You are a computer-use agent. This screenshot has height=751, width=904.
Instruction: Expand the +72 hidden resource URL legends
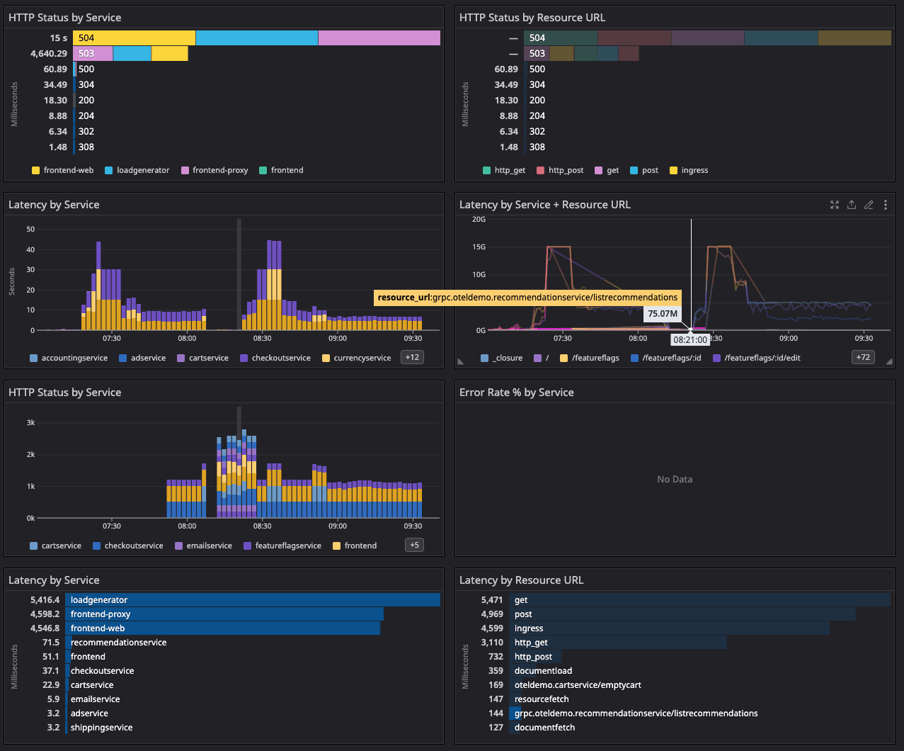[x=863, y=357]
